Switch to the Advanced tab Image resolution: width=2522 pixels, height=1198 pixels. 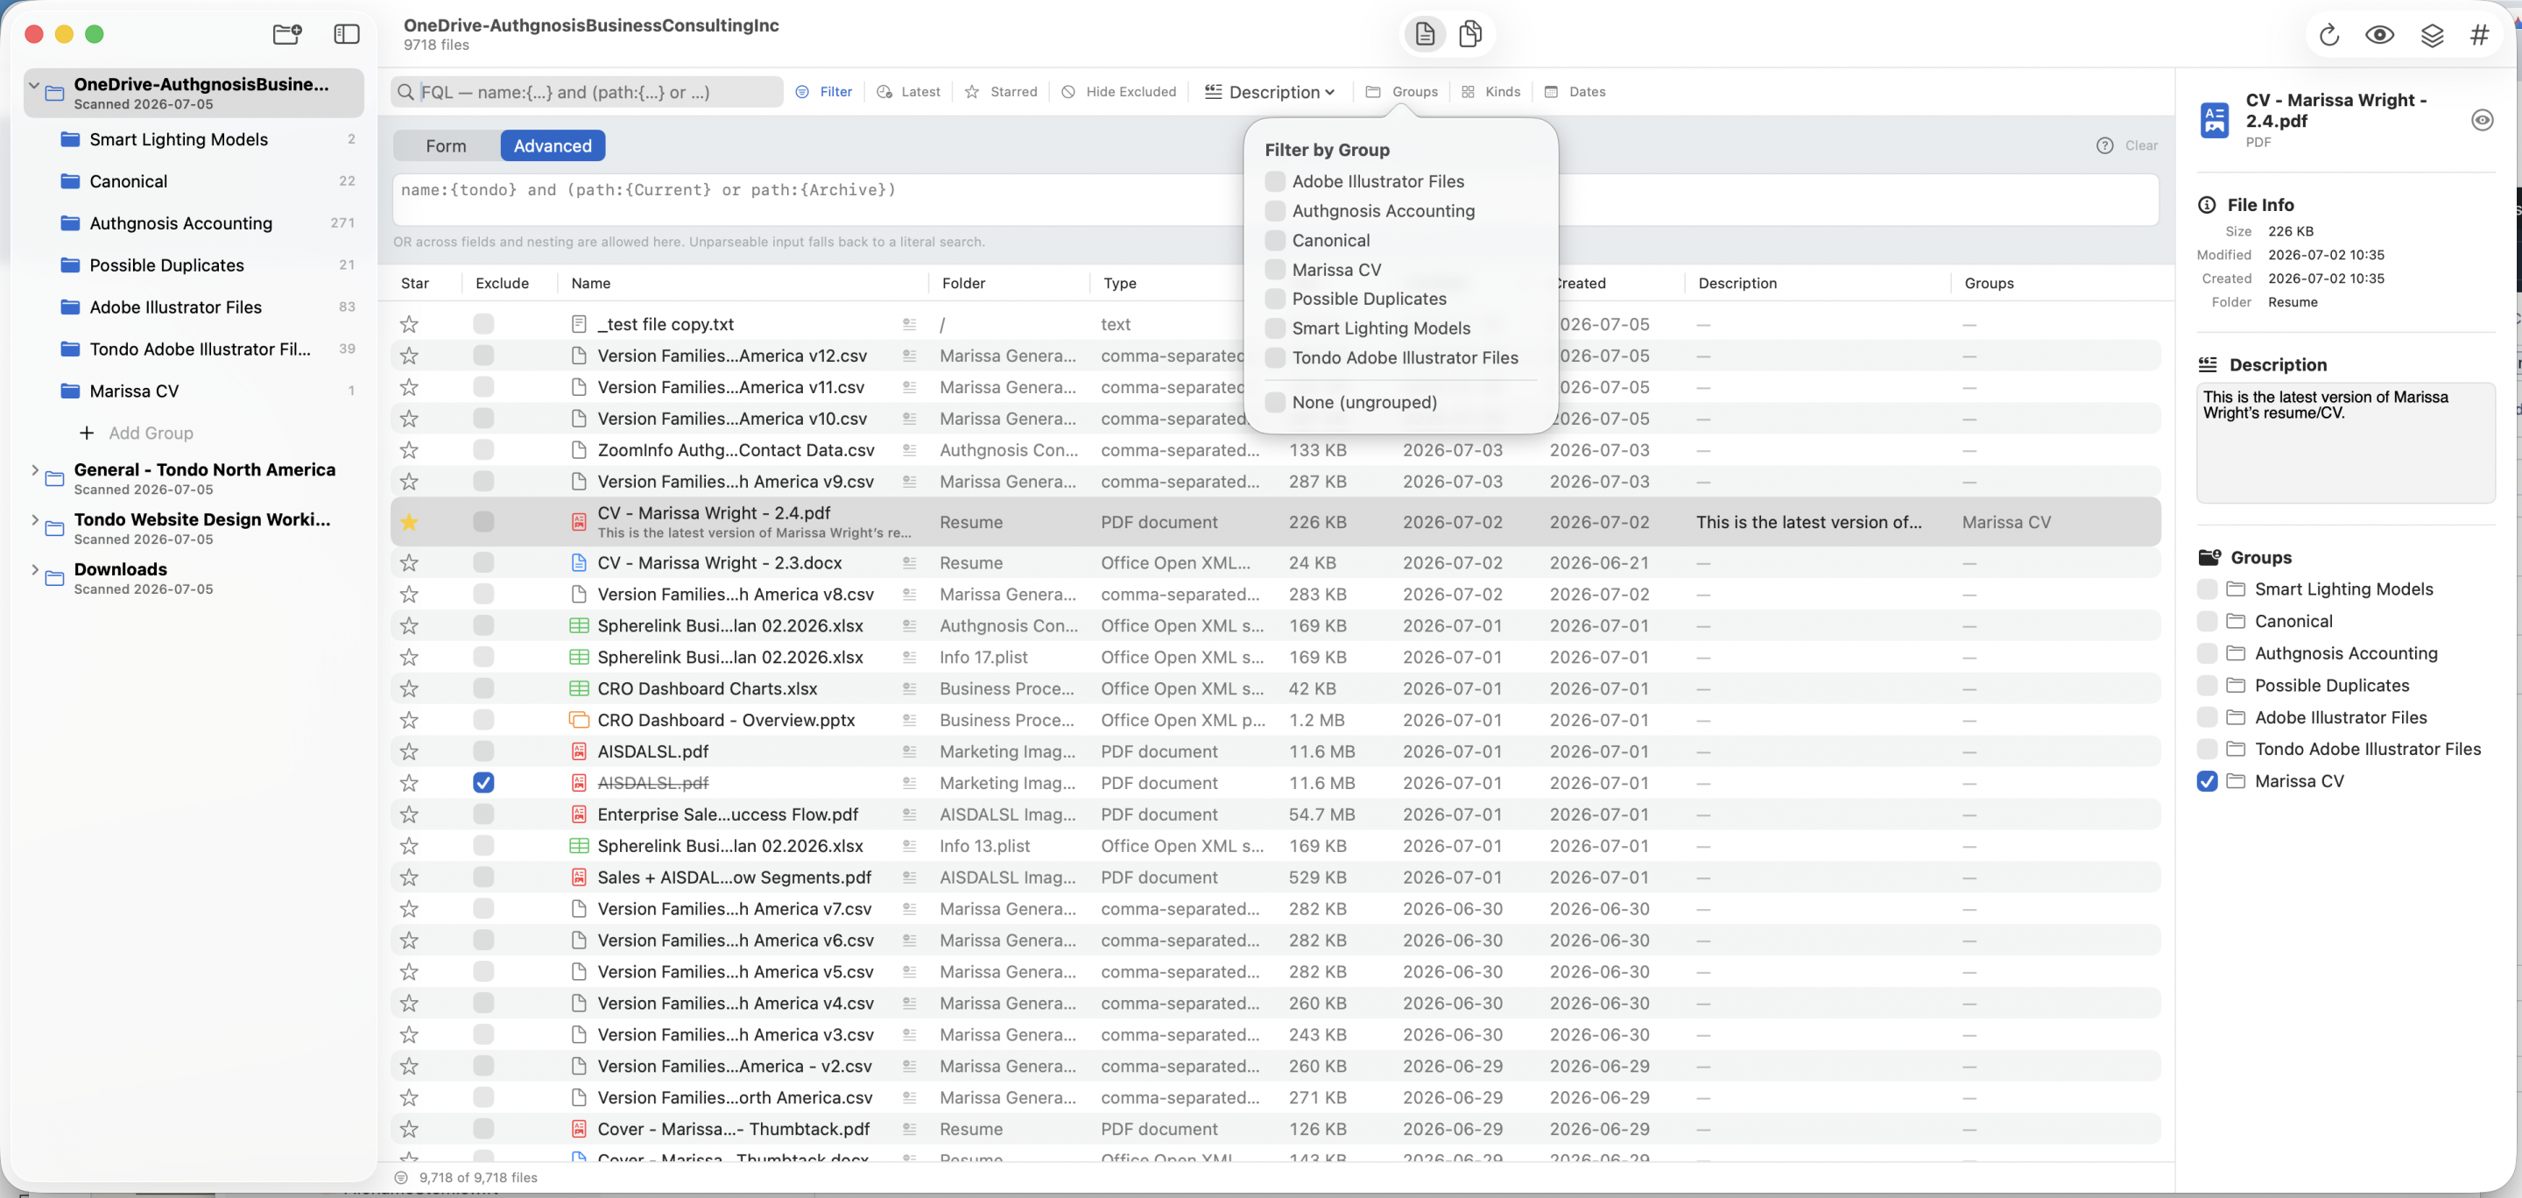click(553, 146)
